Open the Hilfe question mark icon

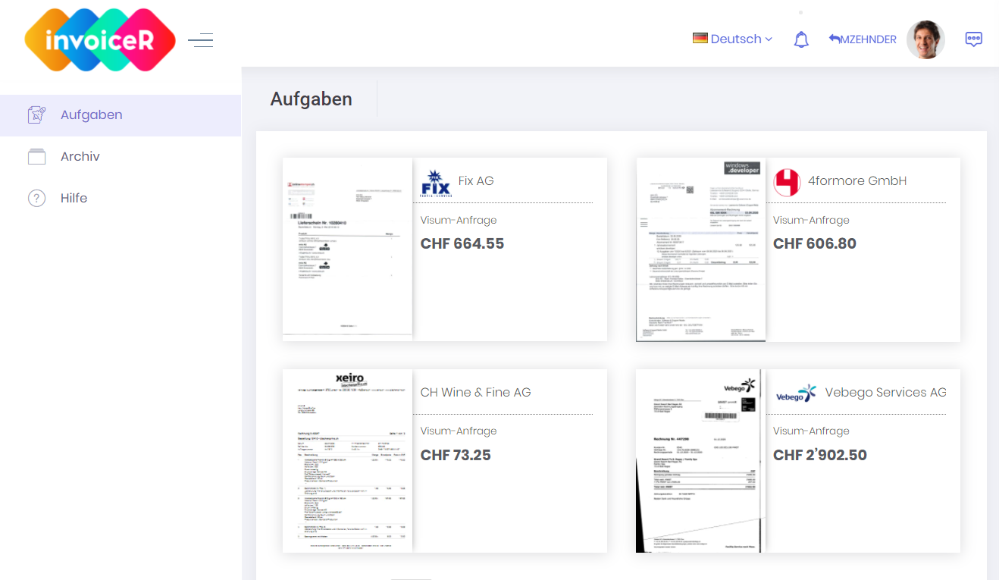pyautogui.click(x=36, y=198)
